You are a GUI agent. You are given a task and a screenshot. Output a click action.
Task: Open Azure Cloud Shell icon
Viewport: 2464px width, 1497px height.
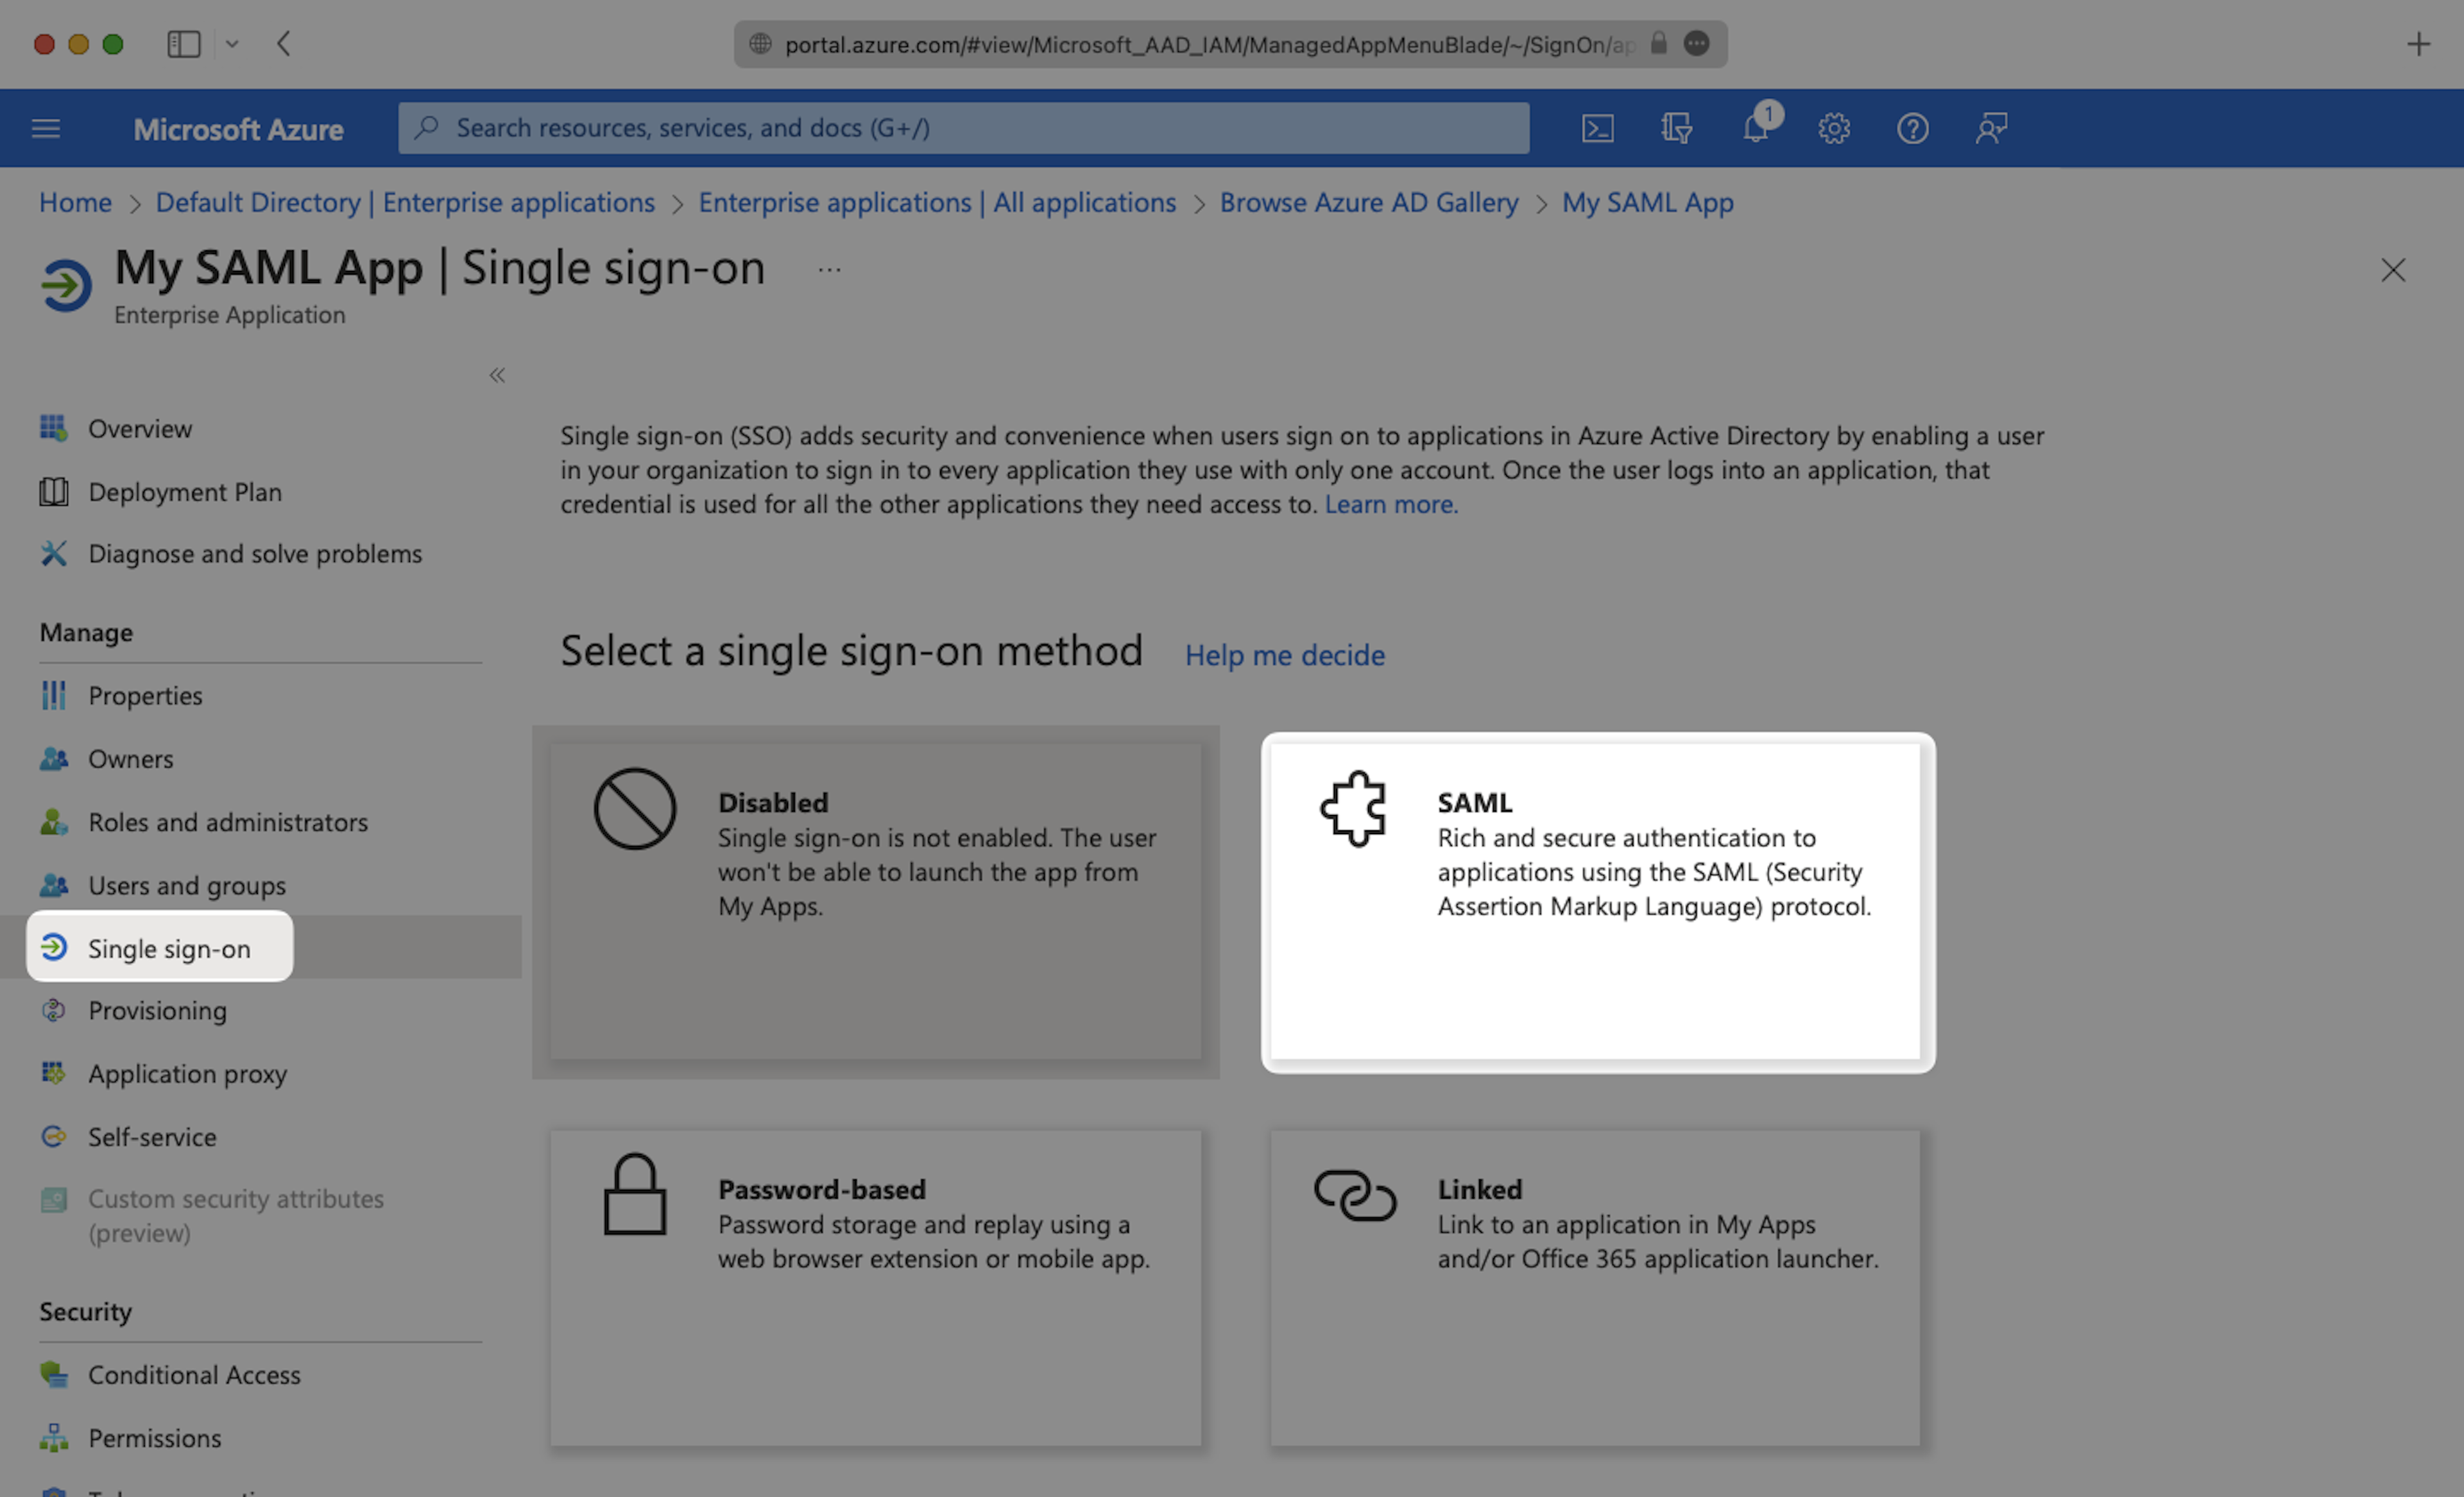click(x=1597, y=128)
